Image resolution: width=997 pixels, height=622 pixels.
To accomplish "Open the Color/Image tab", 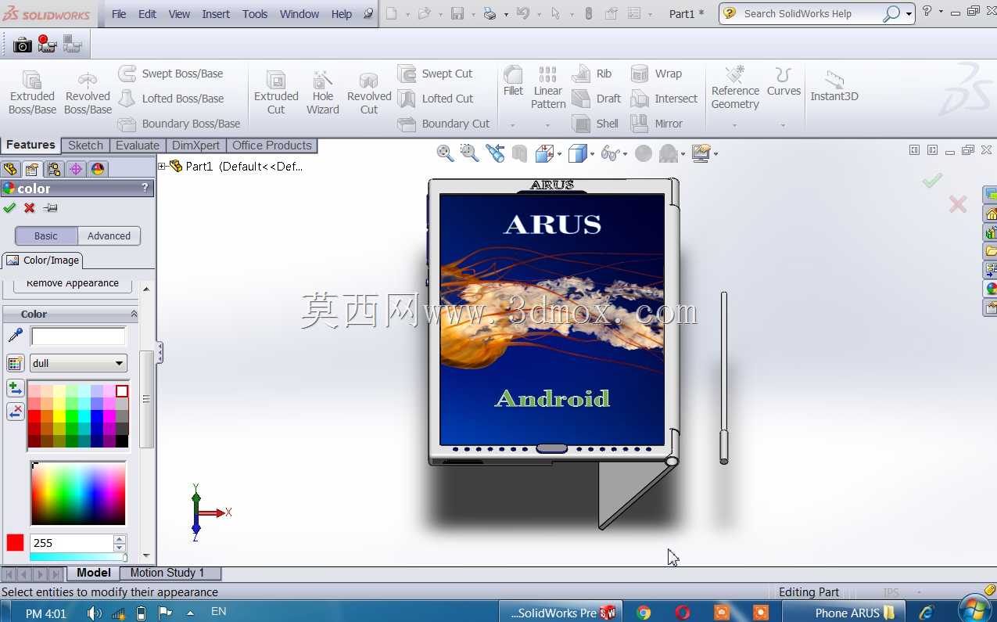I will tap(43, 260).
